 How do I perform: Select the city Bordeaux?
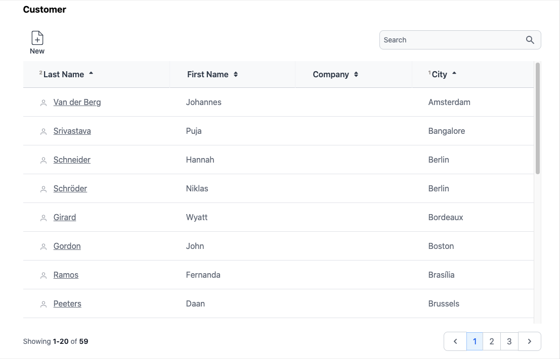point(446,218)
